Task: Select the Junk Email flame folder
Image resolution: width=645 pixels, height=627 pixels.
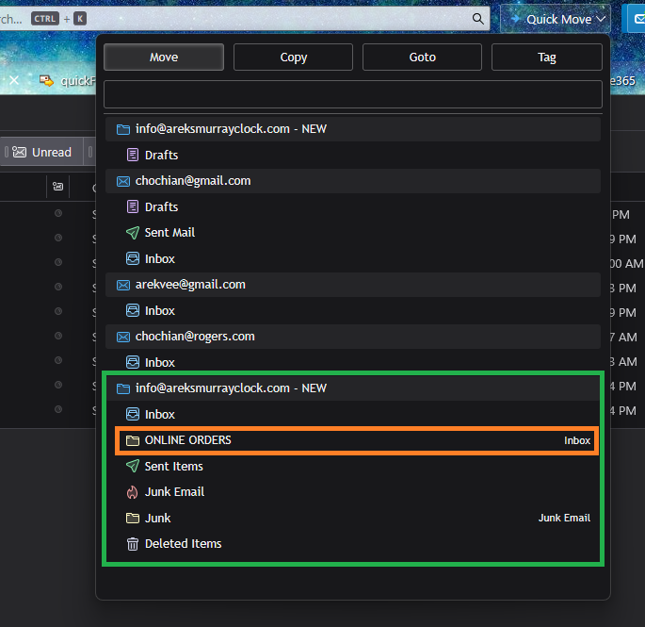Action: 174,491
